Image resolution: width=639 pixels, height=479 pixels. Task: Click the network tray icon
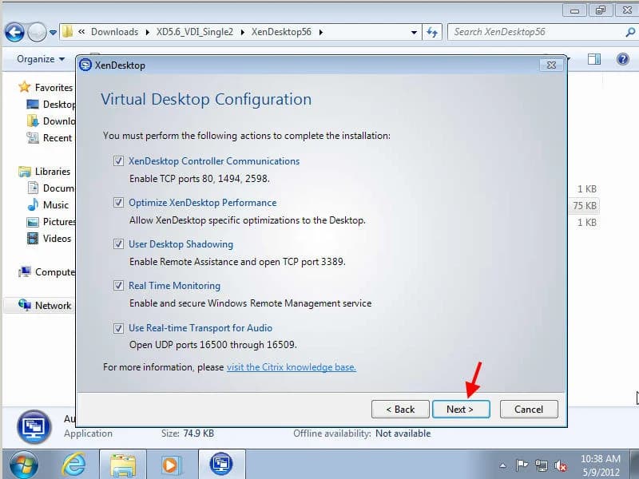click(542, 465)
